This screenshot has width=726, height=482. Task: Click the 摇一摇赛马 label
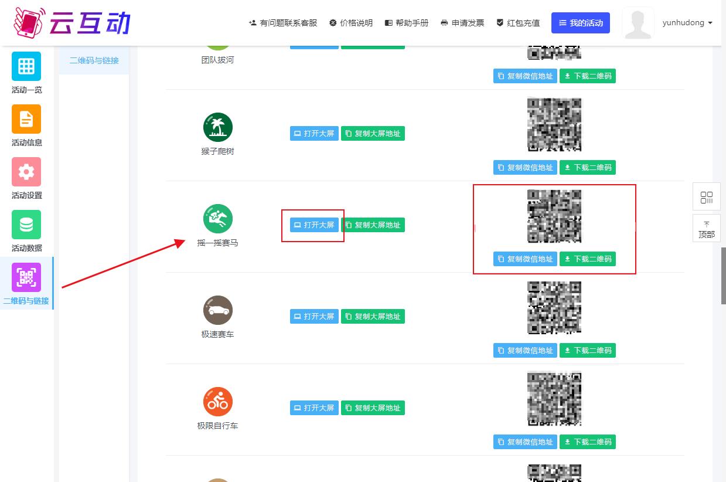[218, 243]
